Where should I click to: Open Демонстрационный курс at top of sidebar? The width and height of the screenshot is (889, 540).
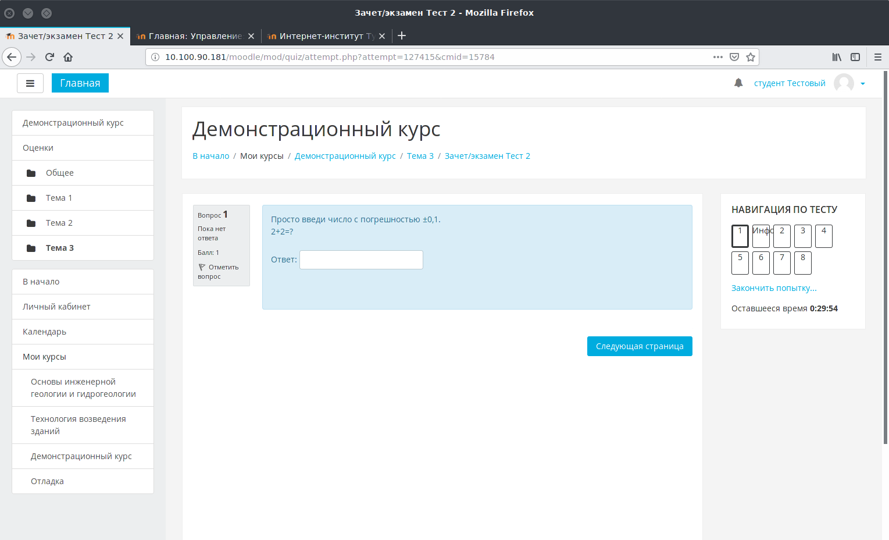pyautogui.click(x=83, y=123)
